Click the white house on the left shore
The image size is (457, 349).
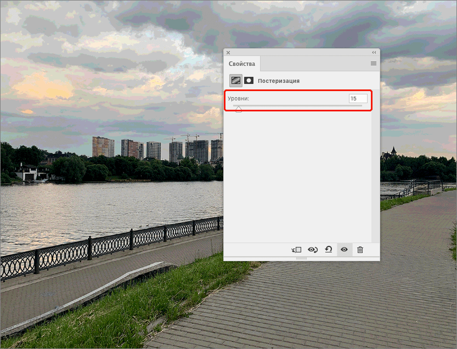tap(26, 173)
